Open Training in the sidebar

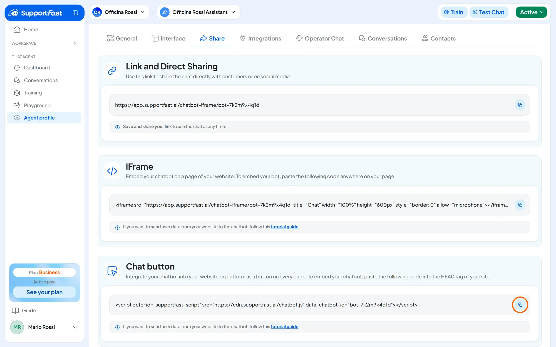tap(44, 93)
